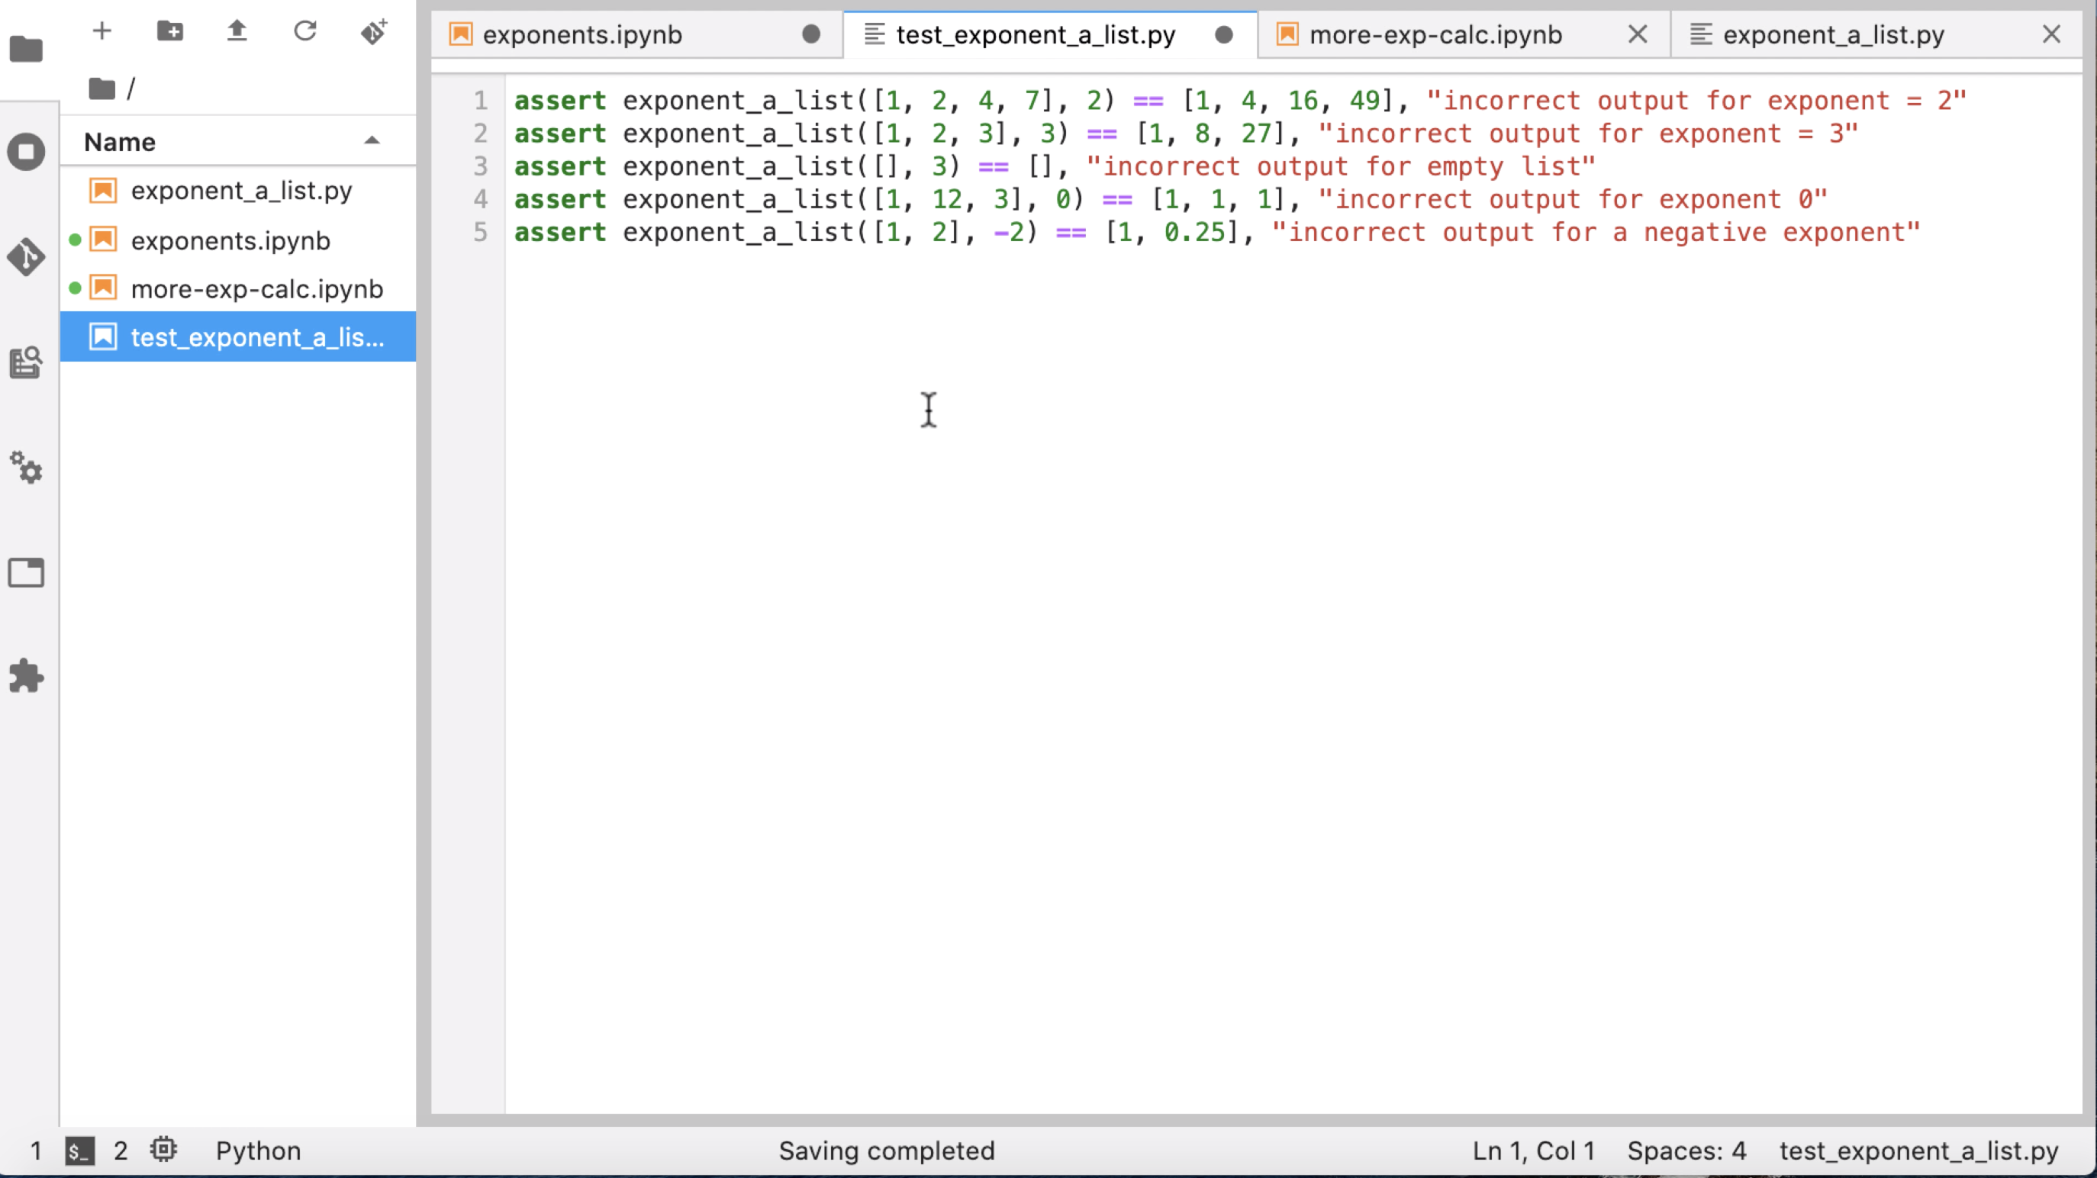Open the Table of Contents inspector icon
2097x1178 pixels.
[26, 362]
